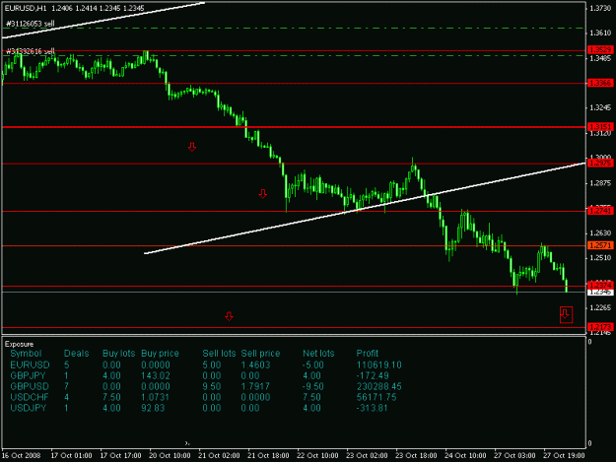
Task: Select the red down arrow below the 1.2975 line
Action: [x=263, y=193]
